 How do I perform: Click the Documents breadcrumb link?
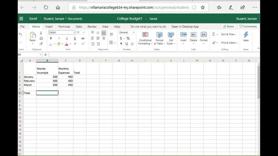[x=75, y=19]
